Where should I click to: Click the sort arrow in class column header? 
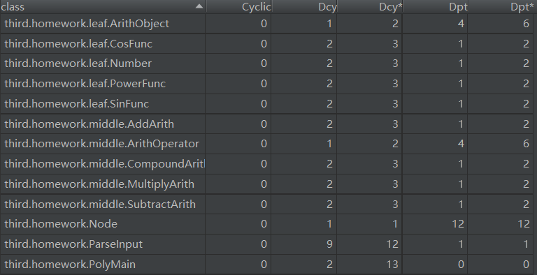tap(199, 6)
